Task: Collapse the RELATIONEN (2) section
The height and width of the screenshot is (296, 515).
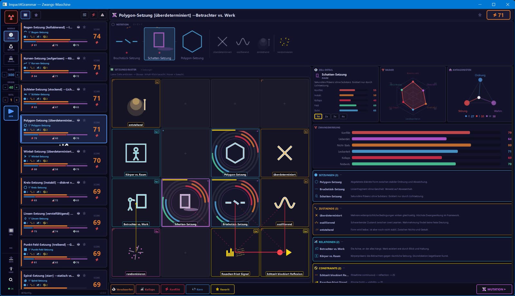Action: click(342, 242)
